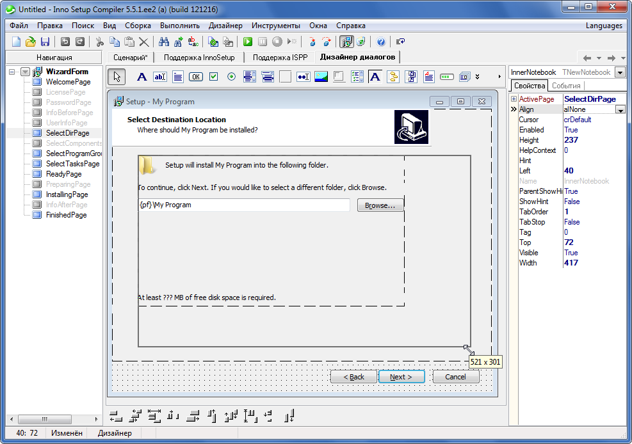The width and height of the screenshot is (632, 444).
Task: Click the blue Help question mark icon
Action: (x=381, y=42)
